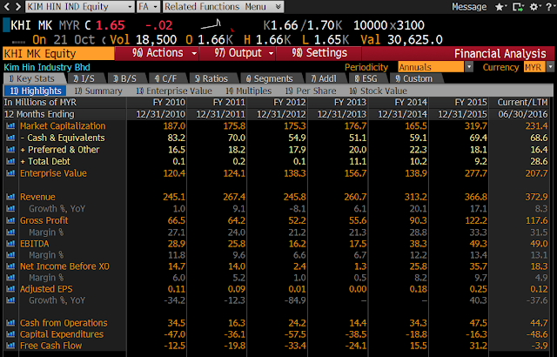
Task: Click the Market Capitalization row label
Action: [x=63, y=125]
